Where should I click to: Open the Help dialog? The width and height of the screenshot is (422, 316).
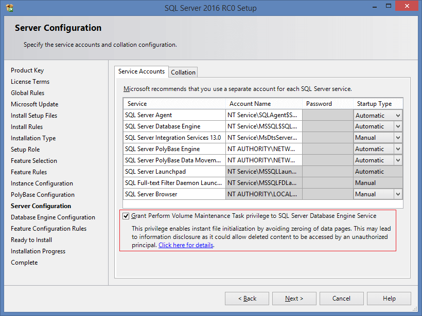389,299
